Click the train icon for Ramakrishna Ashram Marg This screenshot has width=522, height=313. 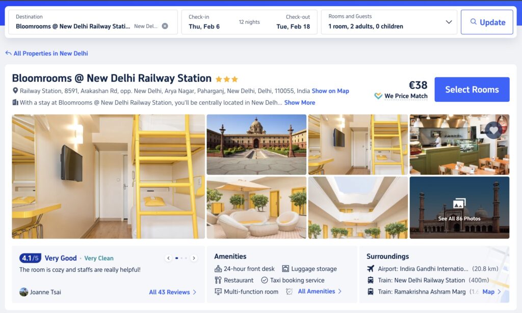pos(371,292)
